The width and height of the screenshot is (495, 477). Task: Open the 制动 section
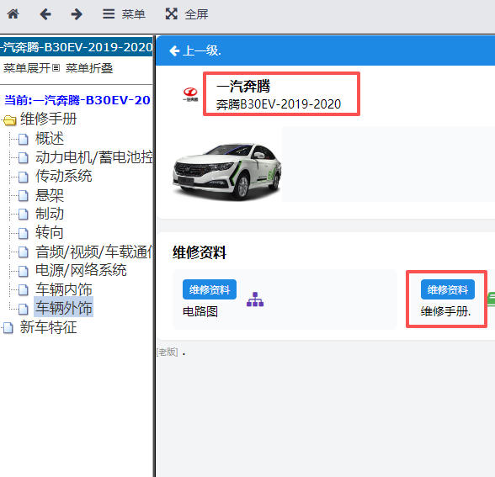pyautogui.click(x=50, y=214)
